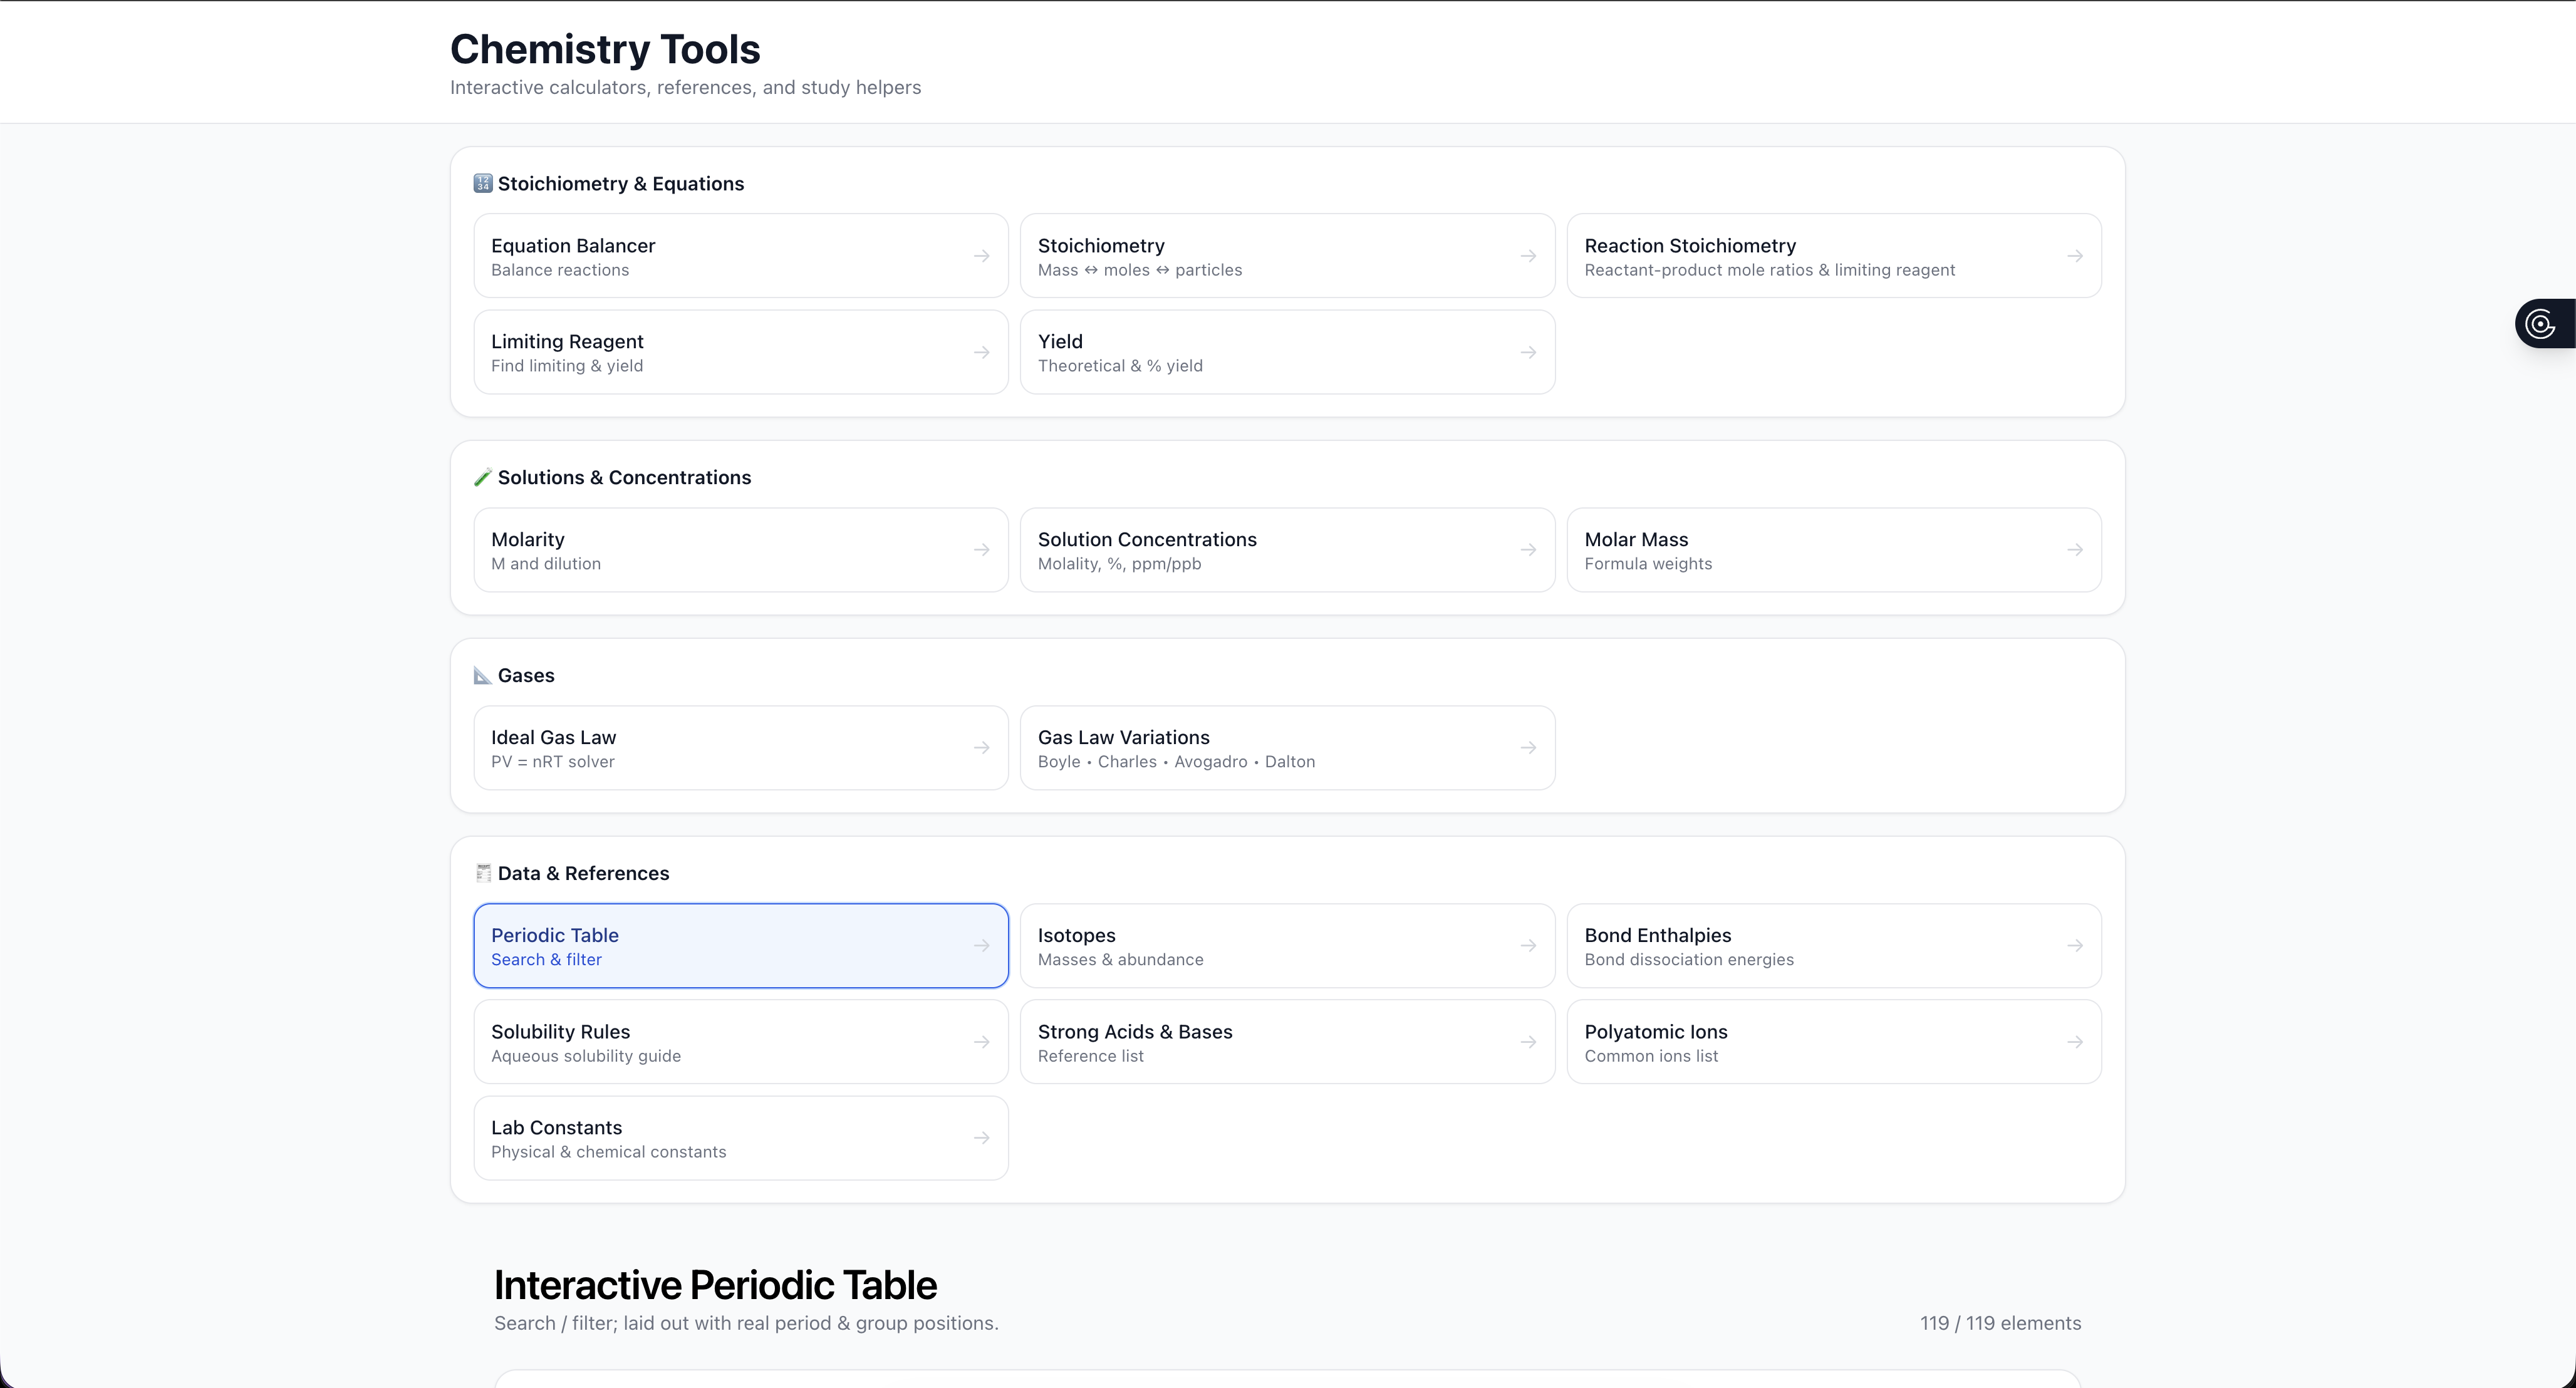
Task: Open Strong Acids & Bases list
Action: coord(1286,1042)
